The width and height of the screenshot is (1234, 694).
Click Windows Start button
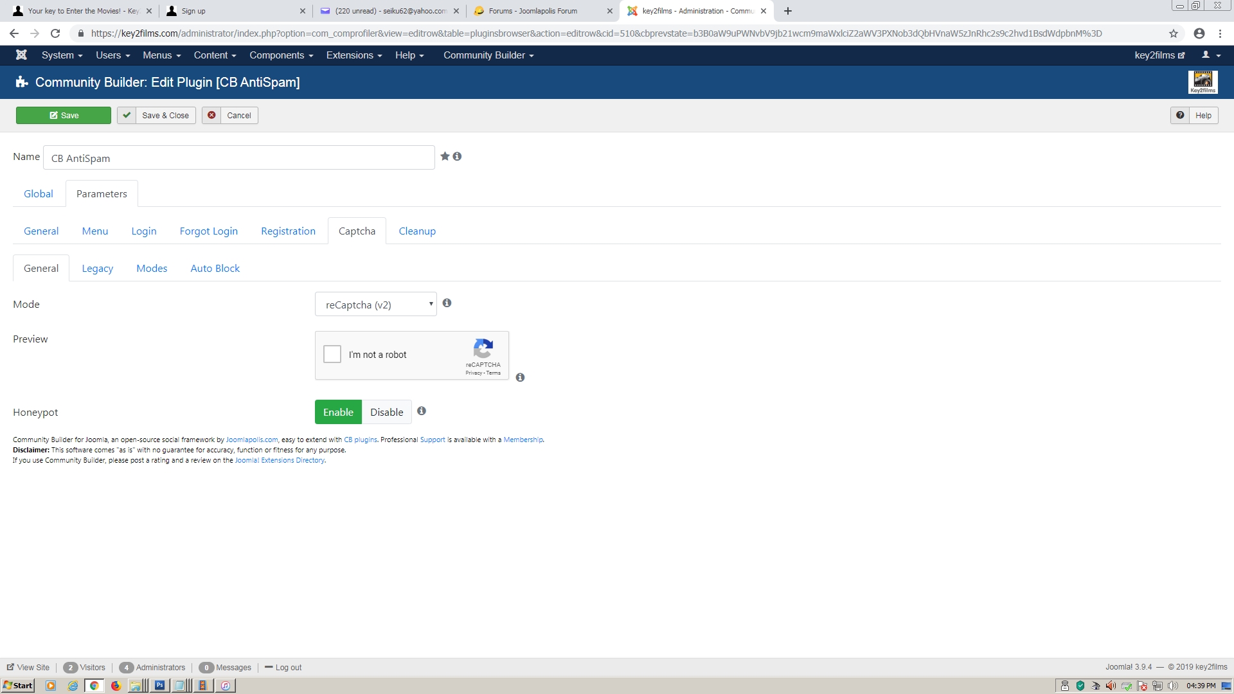[18, 686]
